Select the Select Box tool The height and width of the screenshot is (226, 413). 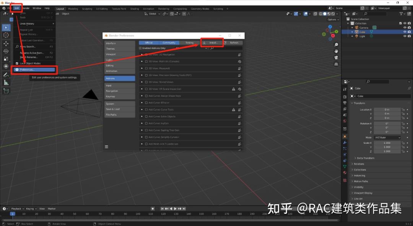click(x=6, y=28)
